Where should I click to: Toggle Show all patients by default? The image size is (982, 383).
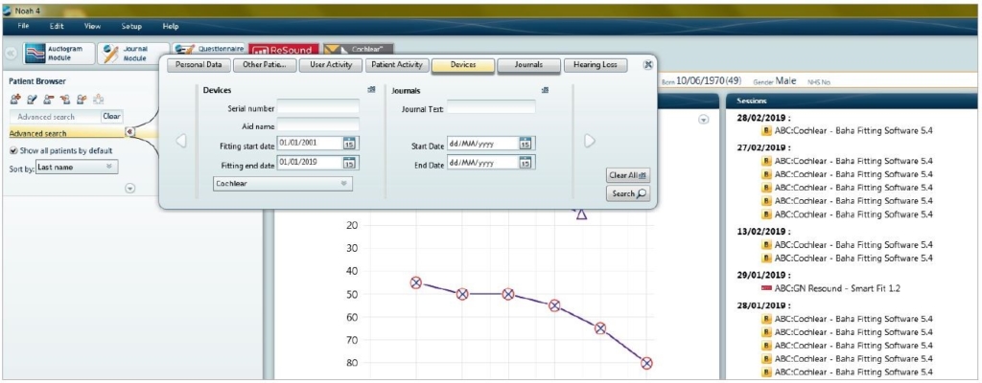click(13, 151)
